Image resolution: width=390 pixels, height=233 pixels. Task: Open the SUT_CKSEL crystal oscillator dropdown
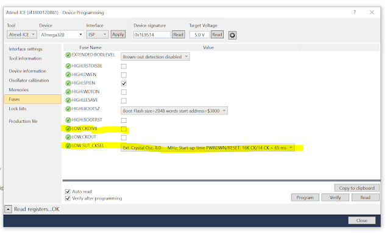(x=208, y=148)
